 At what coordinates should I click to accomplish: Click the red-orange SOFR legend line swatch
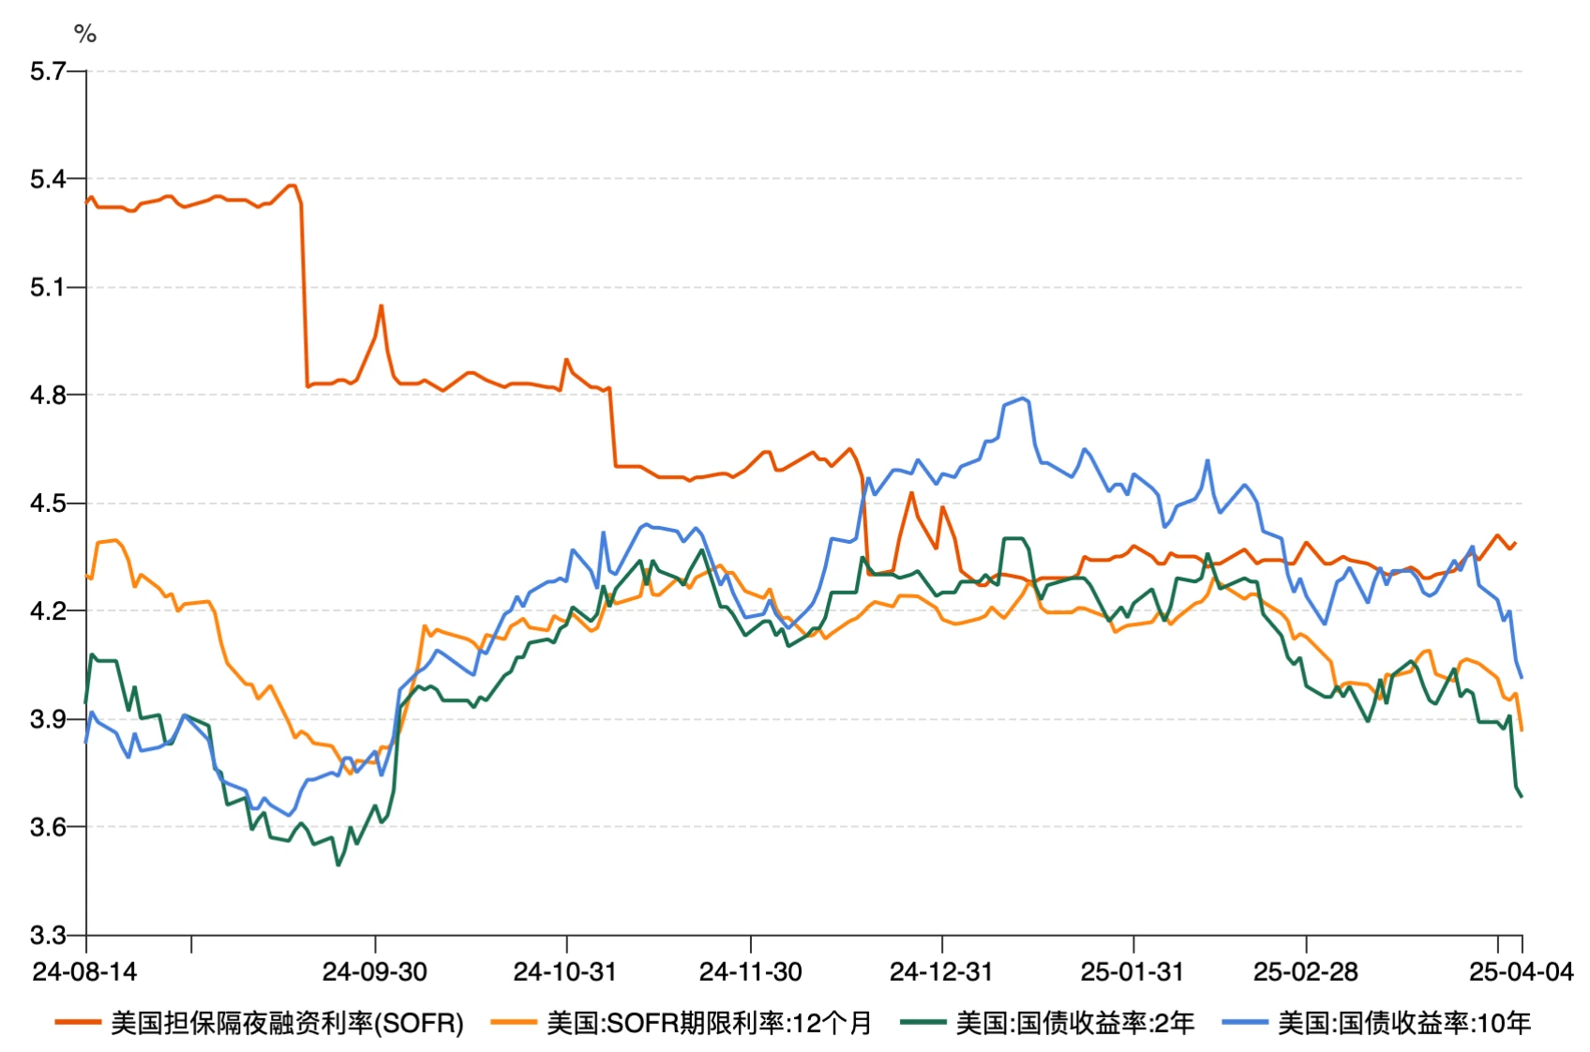click(78, 1023)
